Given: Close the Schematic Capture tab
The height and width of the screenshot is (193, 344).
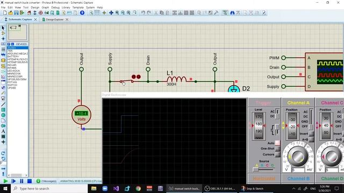Looking at the screenshot, I should [x=35, y=19].
